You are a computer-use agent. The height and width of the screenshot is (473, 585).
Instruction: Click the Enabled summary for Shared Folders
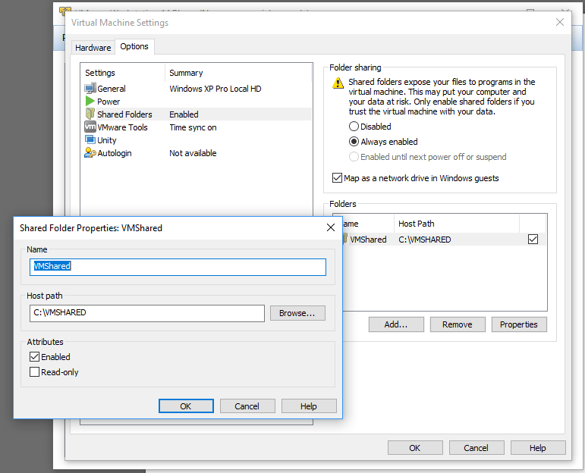tap(184, 114)
